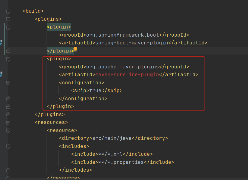The width and height of the screenshot is (248, 180).
Task: Fold the spring-boot-maven-plugin <plugin> block
Action: tap(8, 27)
